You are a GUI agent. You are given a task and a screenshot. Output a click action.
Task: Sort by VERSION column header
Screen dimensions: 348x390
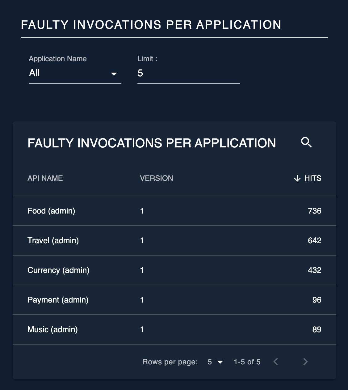[156, 178]
